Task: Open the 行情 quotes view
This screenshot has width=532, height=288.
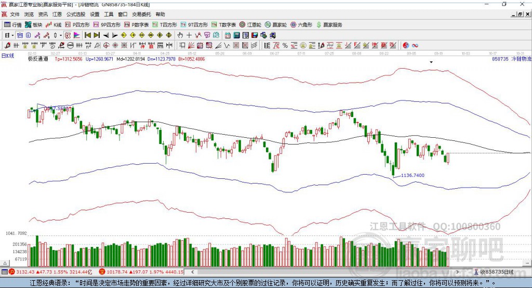Action: [x=12, y=25]
